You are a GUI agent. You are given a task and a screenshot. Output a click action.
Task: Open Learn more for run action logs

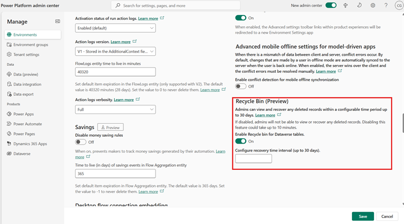coord(148,19)
